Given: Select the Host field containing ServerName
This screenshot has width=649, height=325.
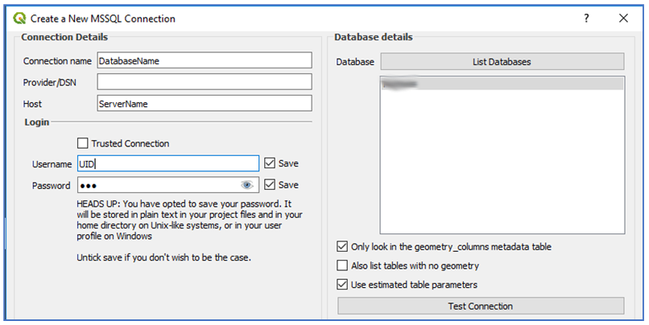Looking at the screenshot, I should tap(203, 103).
